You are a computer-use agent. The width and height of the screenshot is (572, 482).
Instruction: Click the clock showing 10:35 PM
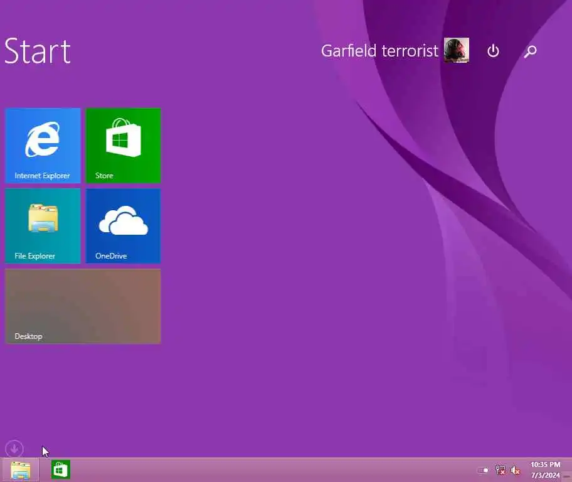[546, 464]
